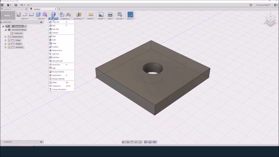Image resolution: width=279 pixels, height=157 pixels.
Task: Toggle Bodies folder lightbulb visibility
Action: [x=9, y=44]
